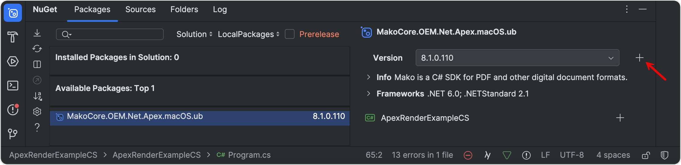
Task: Open the LocalPackages source dropdown
Action: 248,34
